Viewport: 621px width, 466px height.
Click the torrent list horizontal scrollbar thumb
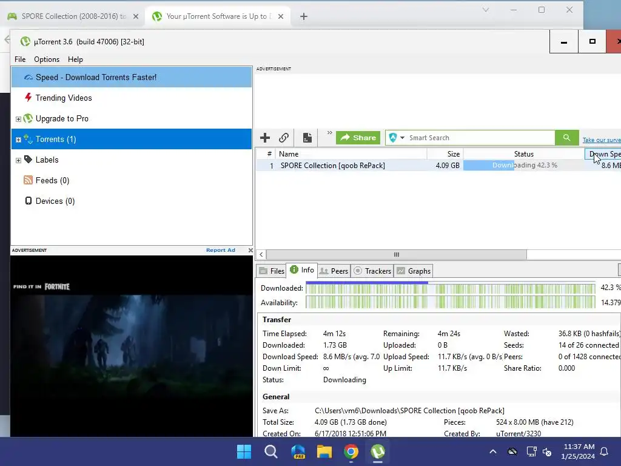[397, 254]
